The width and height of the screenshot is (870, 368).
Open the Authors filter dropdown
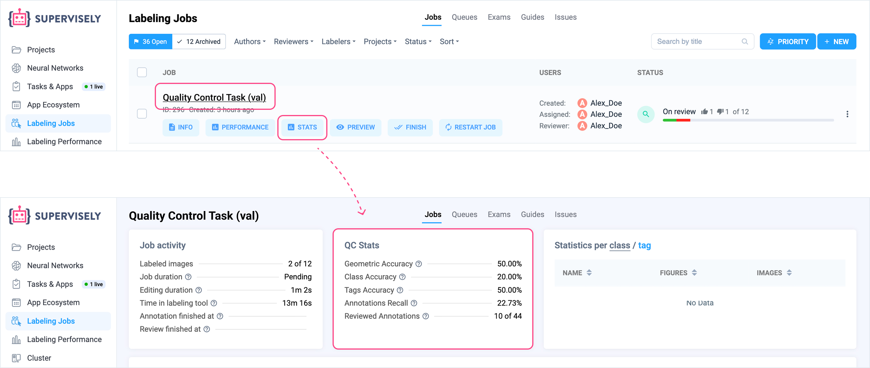(x=250, y=41)
